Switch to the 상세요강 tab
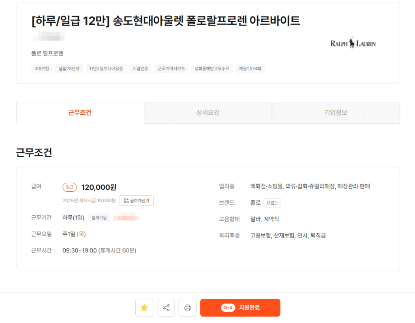The image size is (415, 323). 207,113
